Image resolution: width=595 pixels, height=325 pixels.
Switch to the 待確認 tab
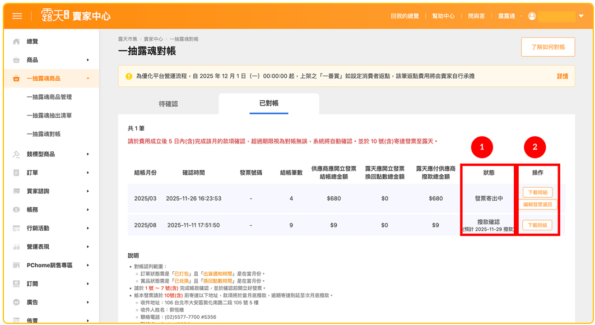click(x=168, y=104)
